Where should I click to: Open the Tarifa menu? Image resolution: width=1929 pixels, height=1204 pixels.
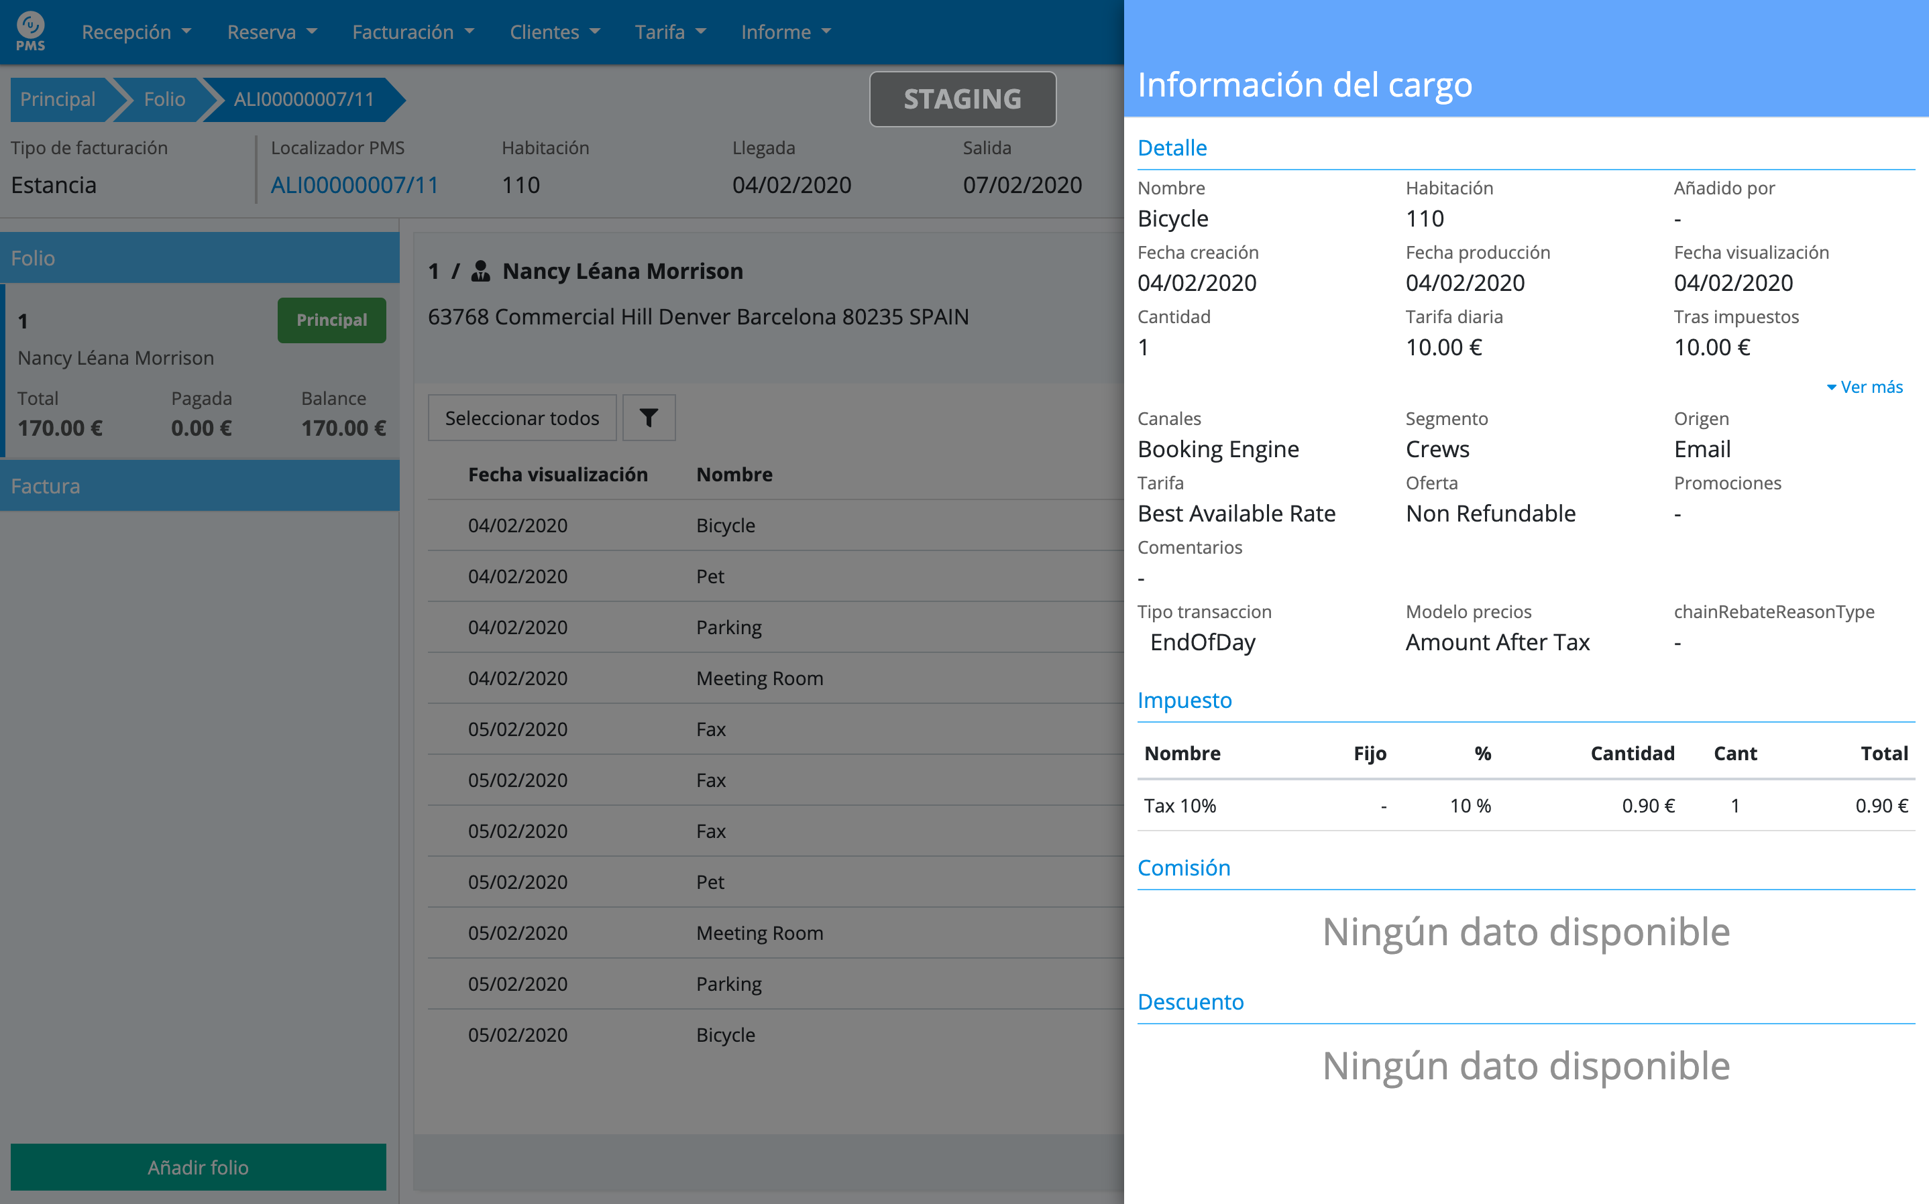click(670, 32)
